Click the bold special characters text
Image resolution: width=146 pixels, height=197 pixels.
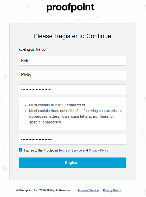coord(45,122)
